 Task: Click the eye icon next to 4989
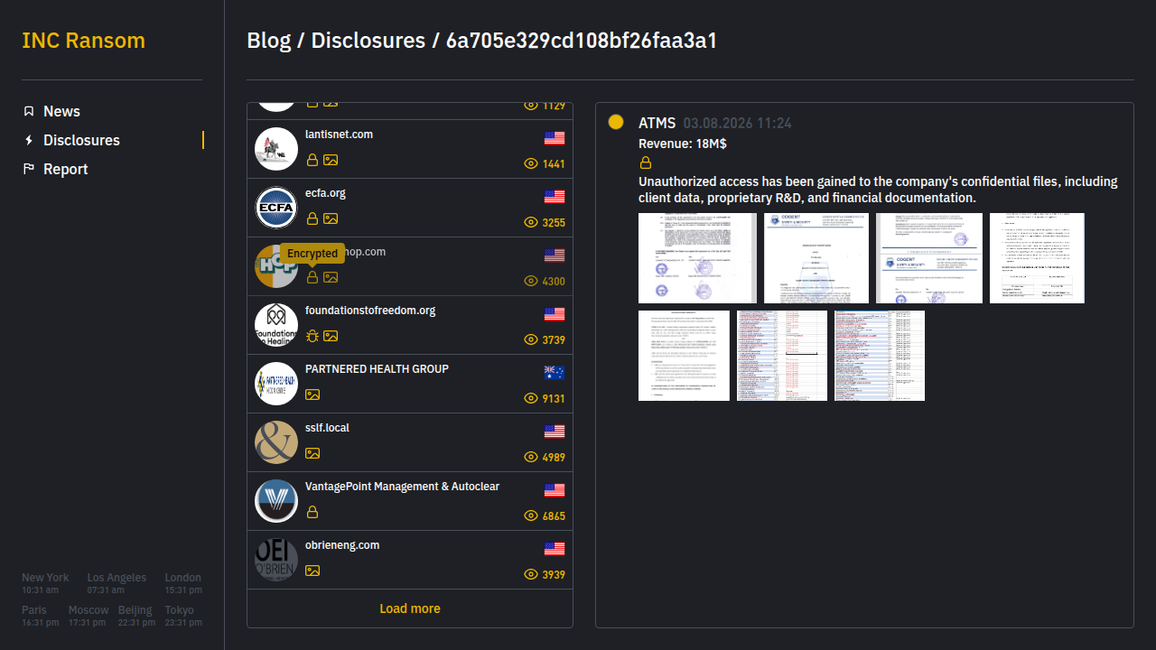click(531, 458)
